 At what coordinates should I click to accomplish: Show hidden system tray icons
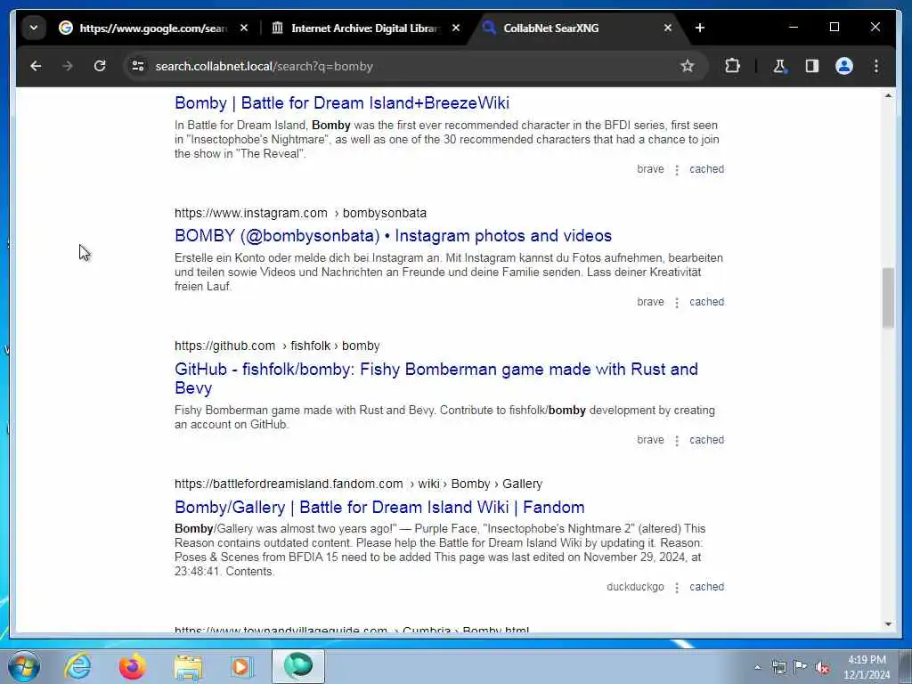[757, 668]
